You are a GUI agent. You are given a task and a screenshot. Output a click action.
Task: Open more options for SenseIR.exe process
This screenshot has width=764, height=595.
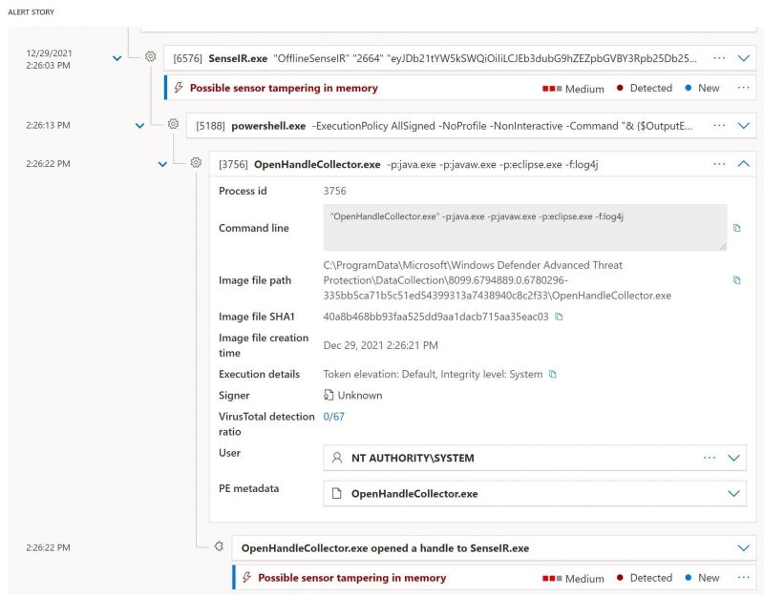pos(719,58)
